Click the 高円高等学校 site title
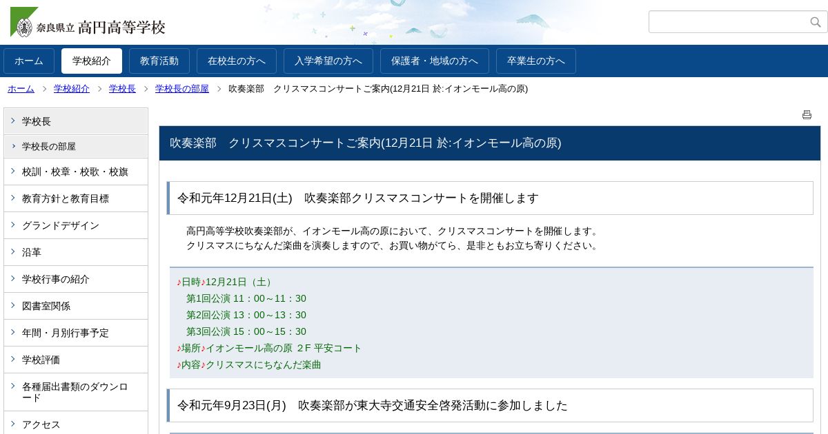 [x=121, y=28]
